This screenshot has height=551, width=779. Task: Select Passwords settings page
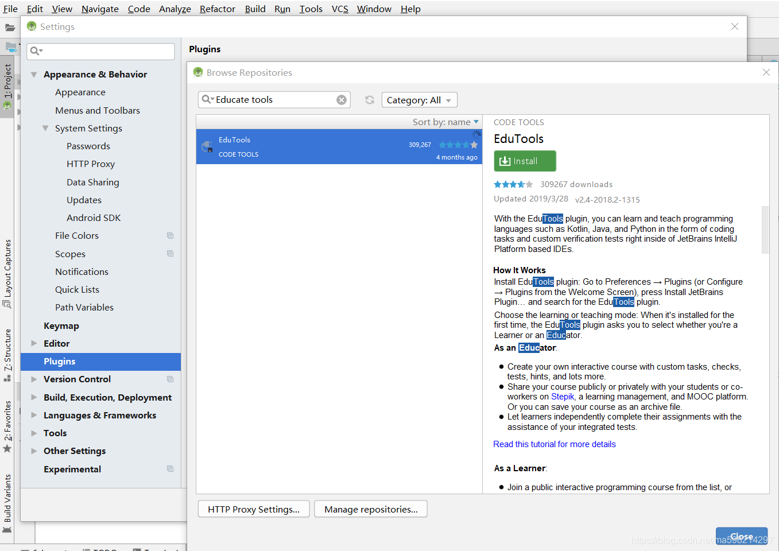[88, 146]
